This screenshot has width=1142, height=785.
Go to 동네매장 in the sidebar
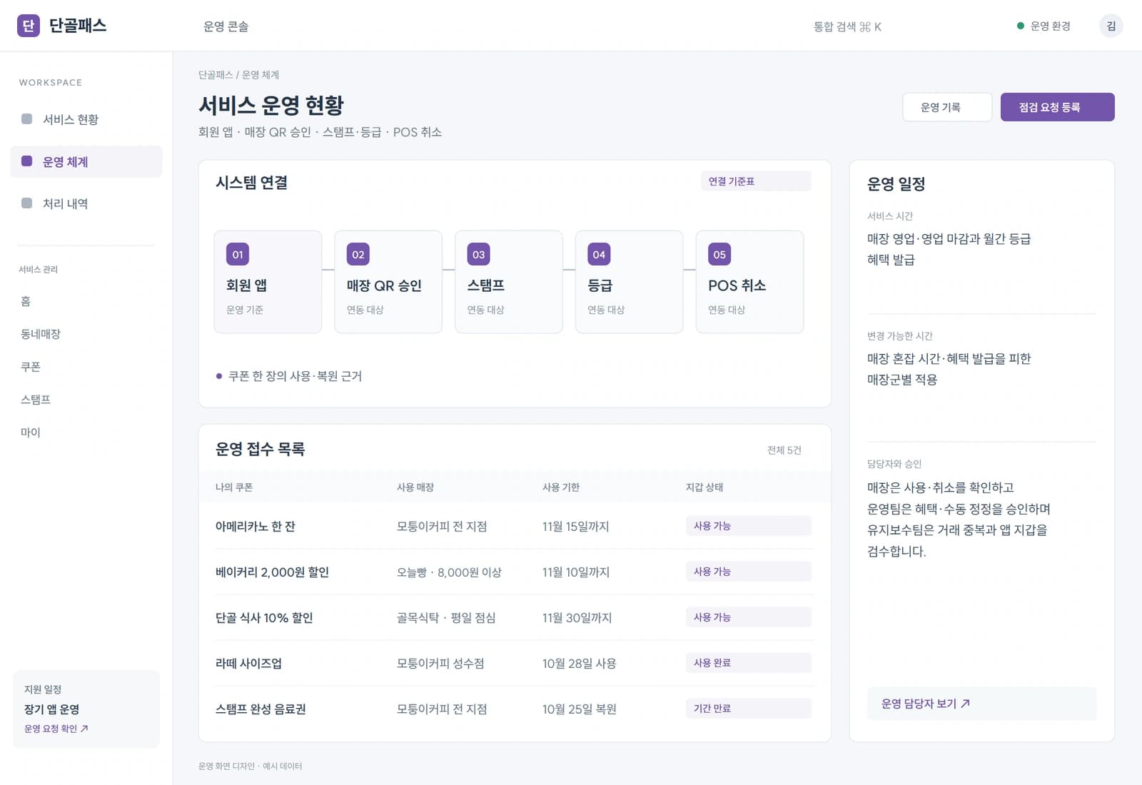tap(41, 334)
